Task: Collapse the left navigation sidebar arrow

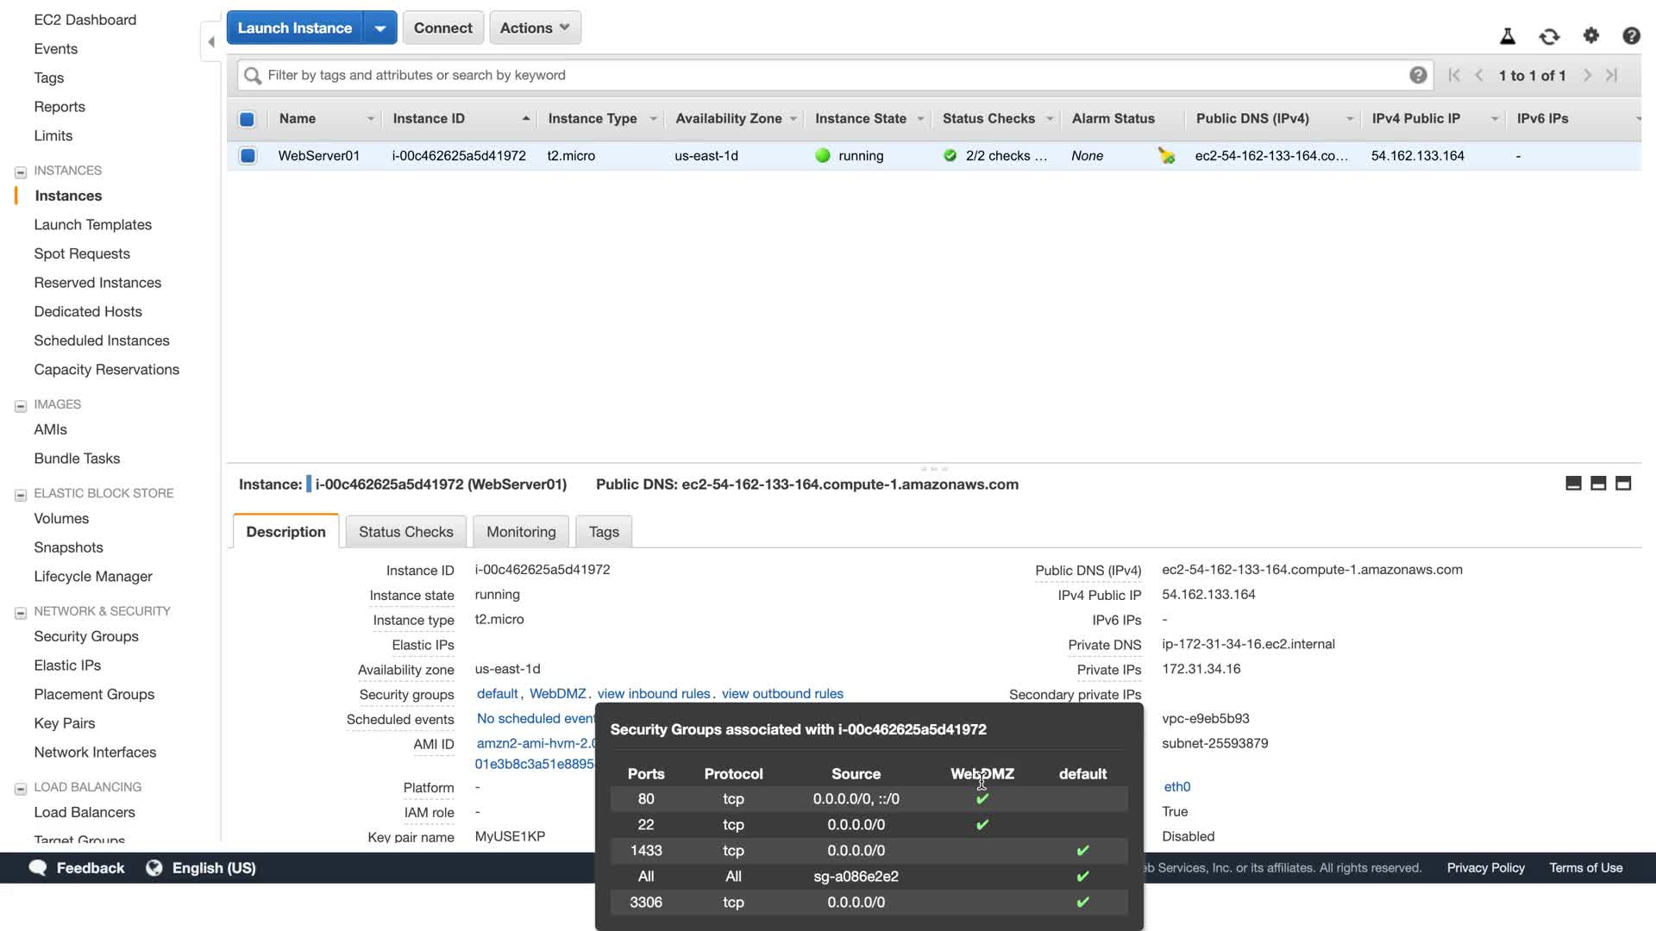Action: pos(211,41)
